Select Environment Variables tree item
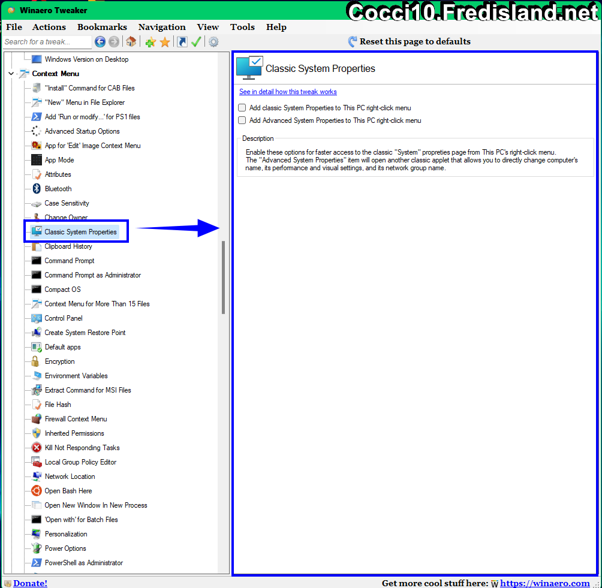Image resolution: width=602 pixels, height=588 pixels. [x=76, y=376]
